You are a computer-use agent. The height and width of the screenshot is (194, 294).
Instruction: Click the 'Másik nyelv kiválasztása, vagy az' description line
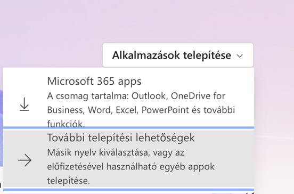(x=116, y=152)
